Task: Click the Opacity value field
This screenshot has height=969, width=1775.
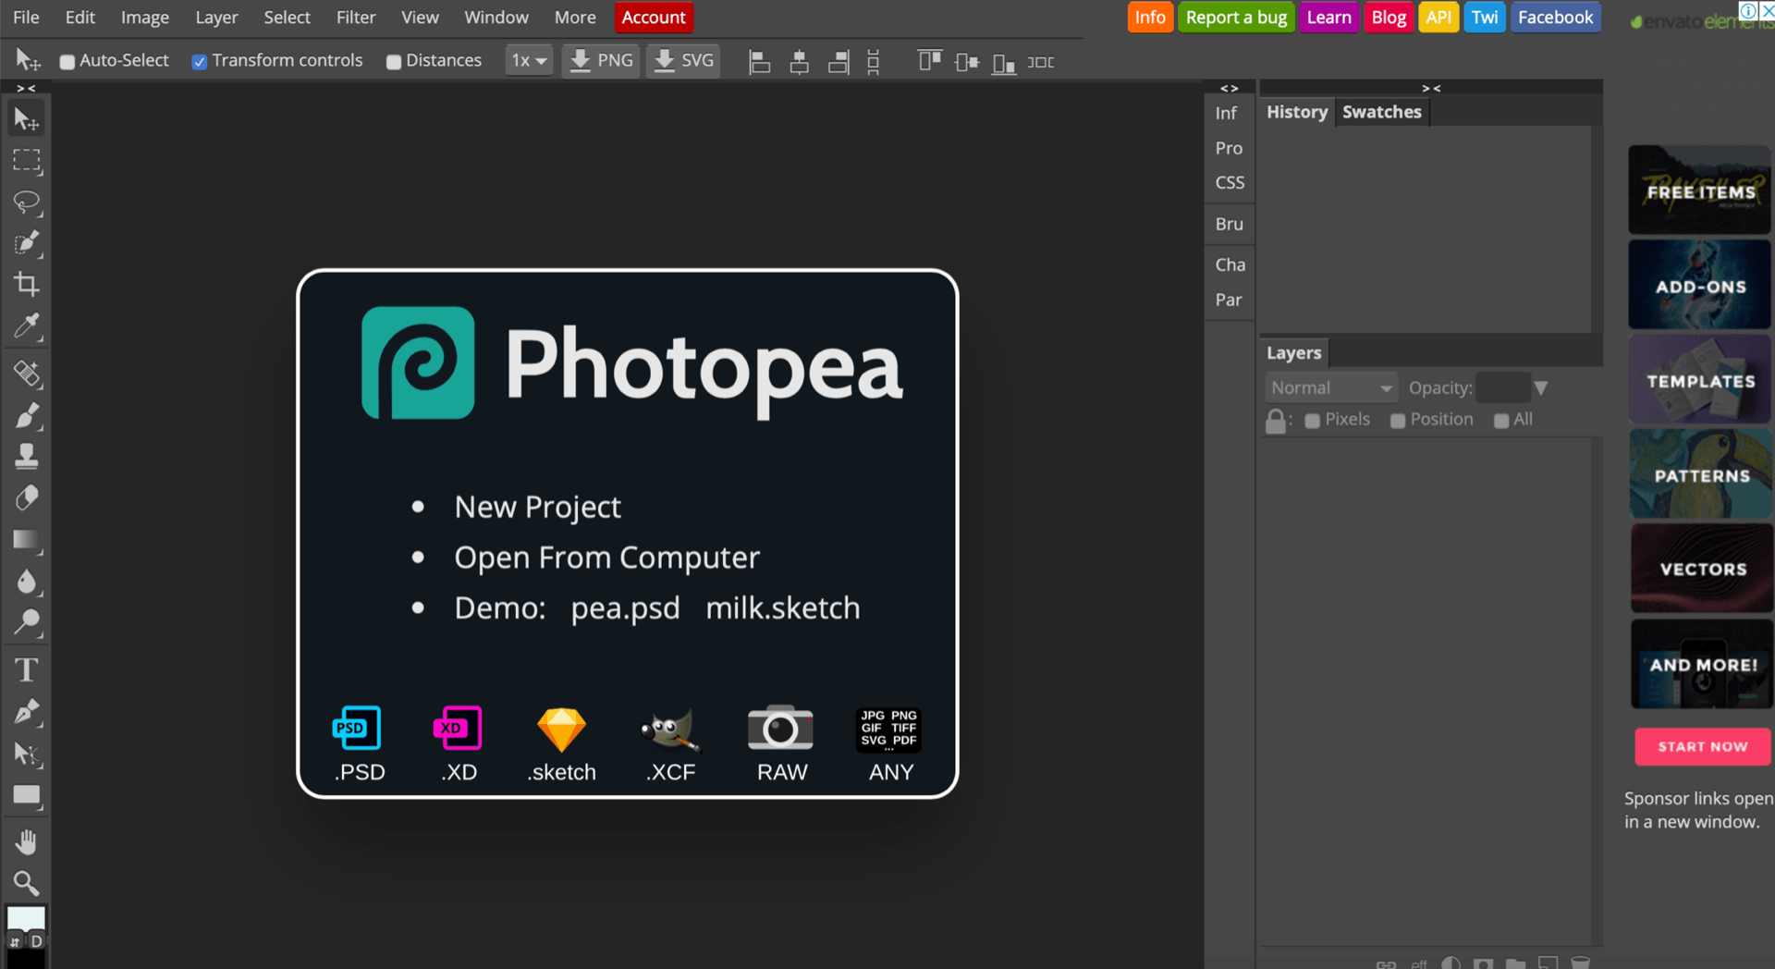Action: pyautogui.click(x=1503, y=388)
